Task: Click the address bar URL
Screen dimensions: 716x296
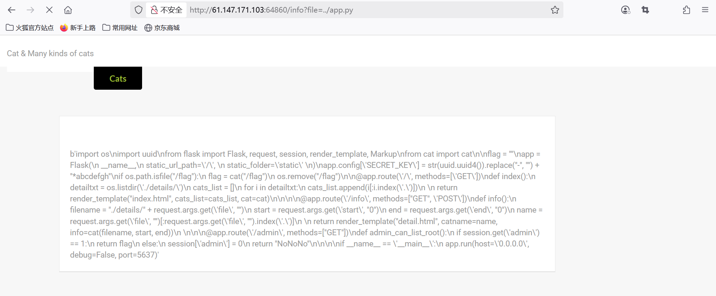Action: [271, 10]
